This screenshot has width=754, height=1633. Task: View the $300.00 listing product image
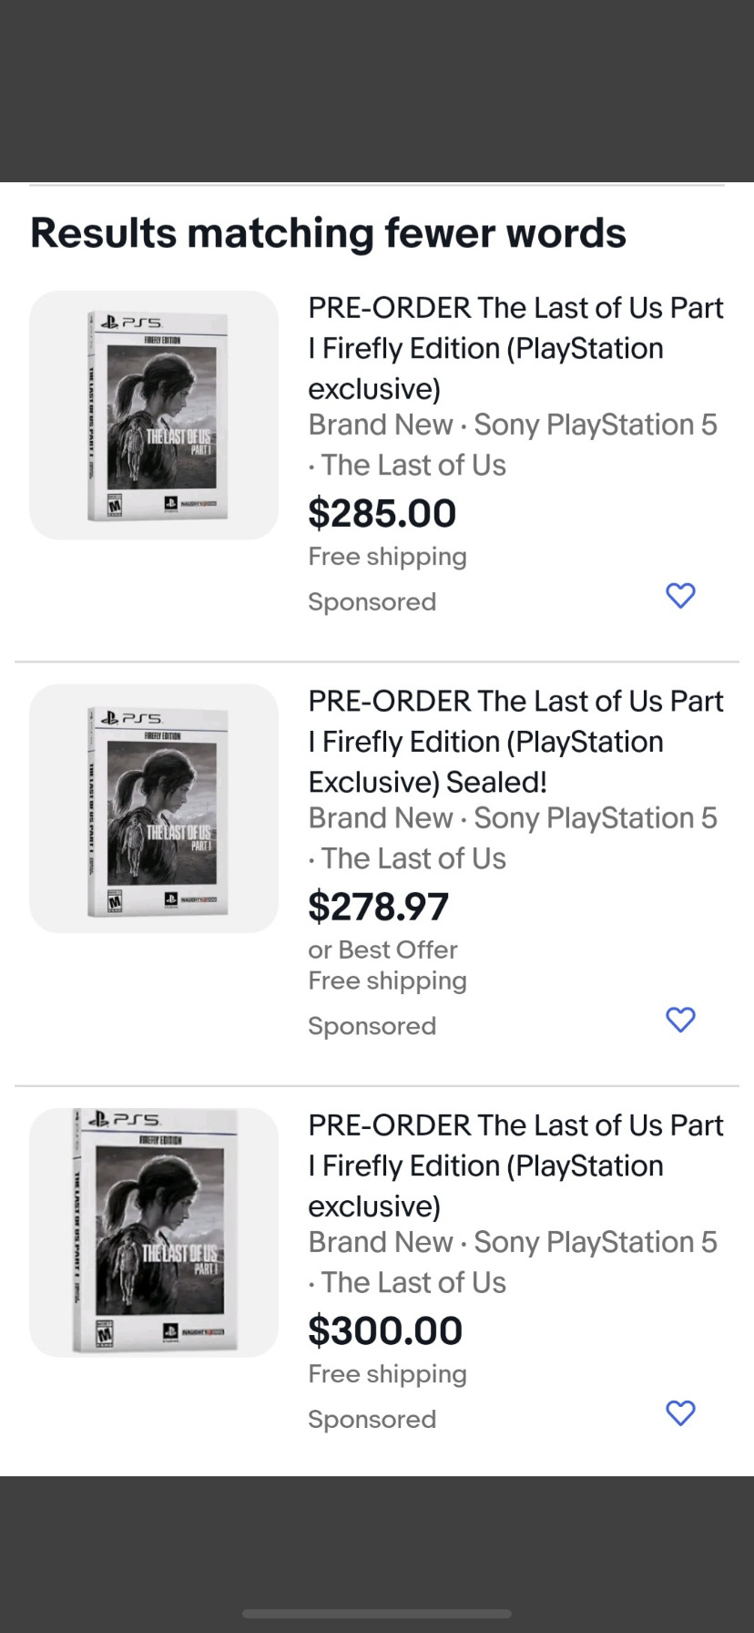click(154, 1232)
